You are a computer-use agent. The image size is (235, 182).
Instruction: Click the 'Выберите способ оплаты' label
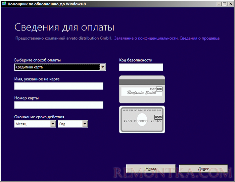pos(38,60)
